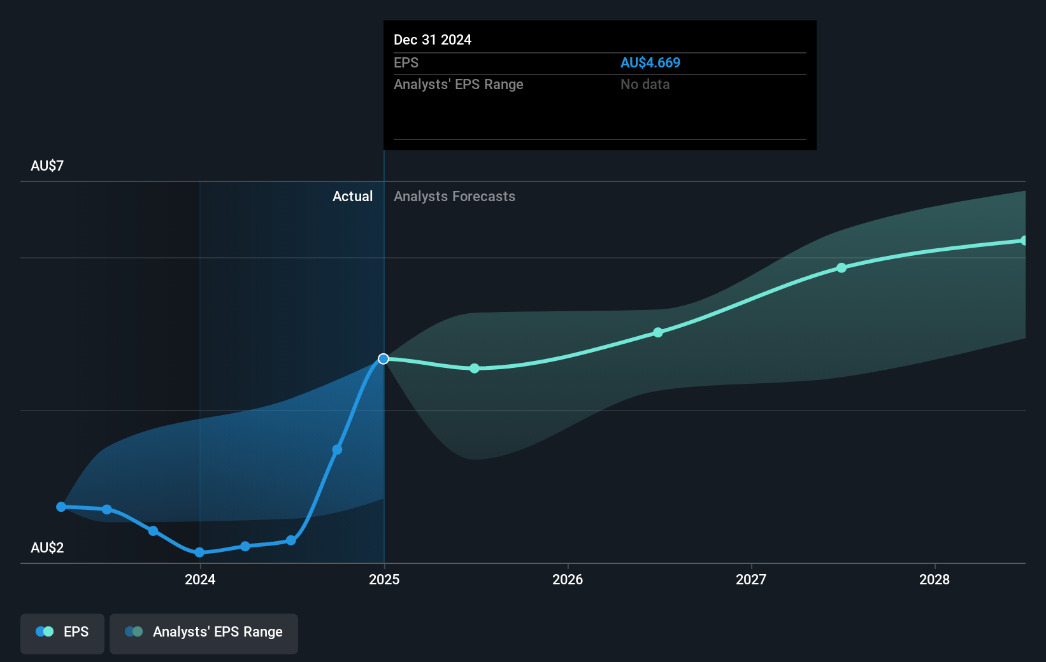Select the late-2023 declining EPS point

[x=153, y=531]
